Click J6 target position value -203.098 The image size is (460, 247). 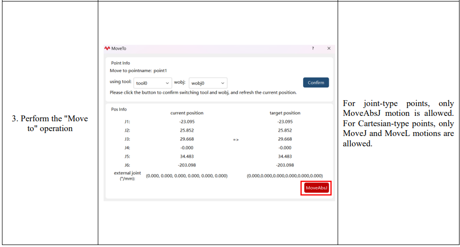pos(285,165)
